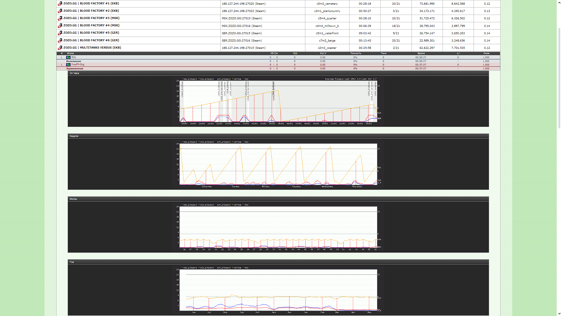Open the ZOZO.GG | BLOOD FACTORY #1 (EKB) server link
This screenshot has width=562, height=316.
91,4
